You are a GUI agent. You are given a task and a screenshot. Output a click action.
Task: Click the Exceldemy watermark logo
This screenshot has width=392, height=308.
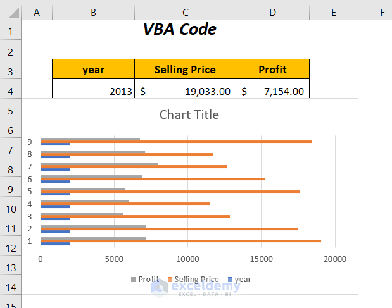point(159,287)
